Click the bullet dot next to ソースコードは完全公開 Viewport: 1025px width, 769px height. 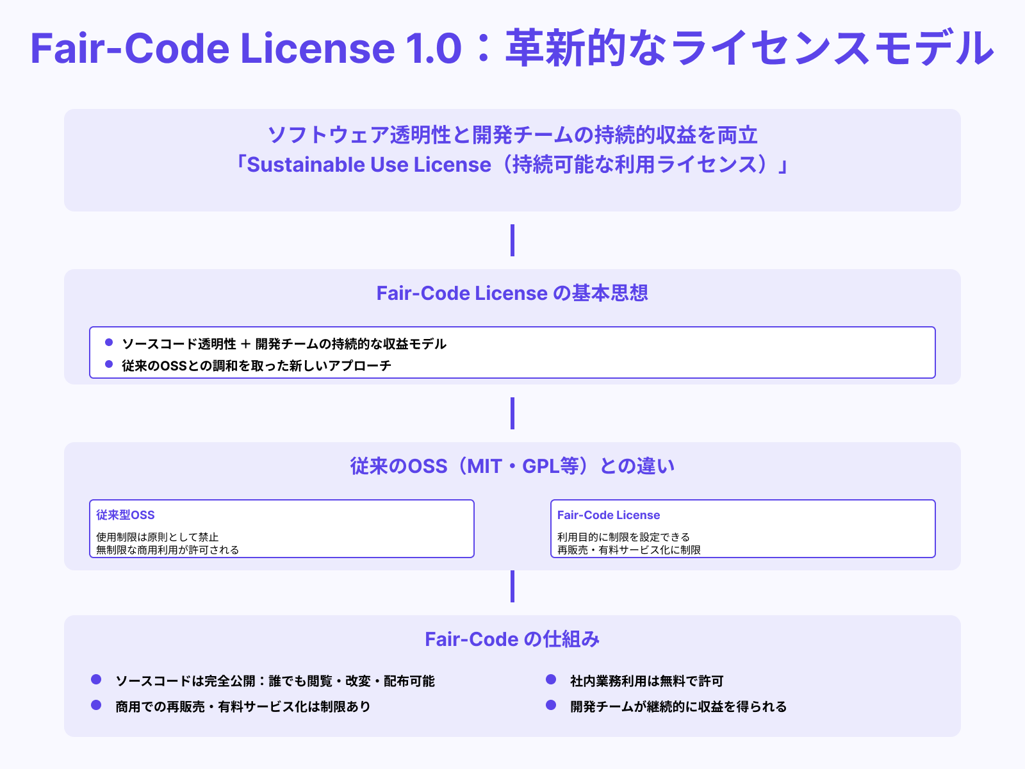(x=96, y=679)
